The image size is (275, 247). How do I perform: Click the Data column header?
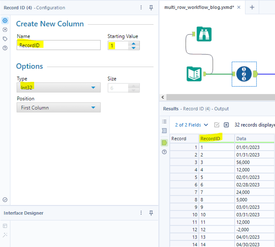pyautogui.click(x=254, y=139)
